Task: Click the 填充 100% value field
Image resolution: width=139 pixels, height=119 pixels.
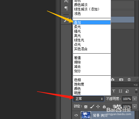Action: pyautogui.click(x=127, y=107)
